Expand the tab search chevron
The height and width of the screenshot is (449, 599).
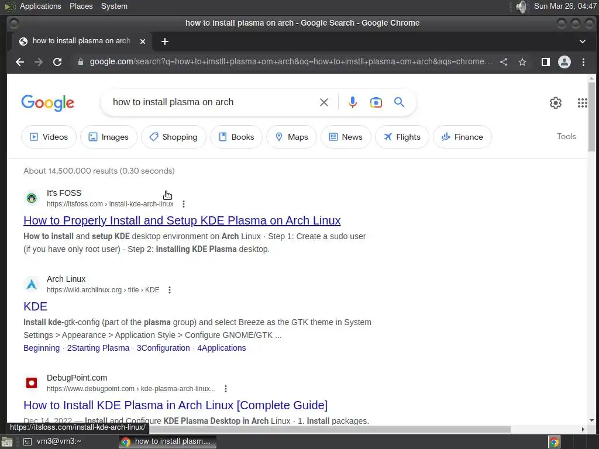tap(583, 42)
